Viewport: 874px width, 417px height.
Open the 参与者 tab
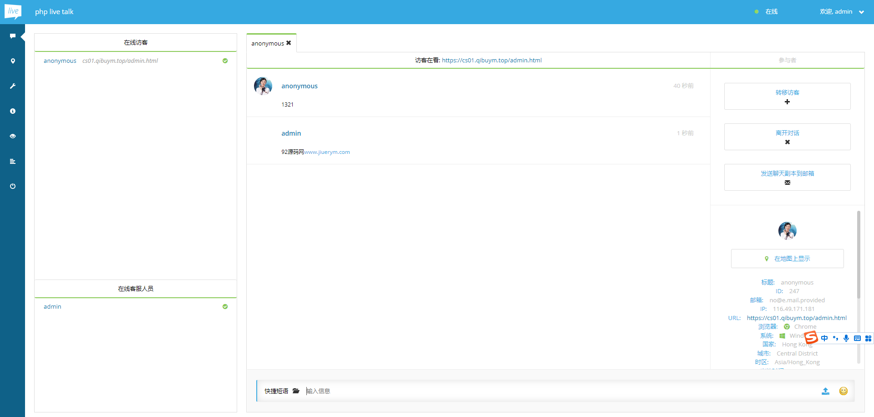pos(787,60)
